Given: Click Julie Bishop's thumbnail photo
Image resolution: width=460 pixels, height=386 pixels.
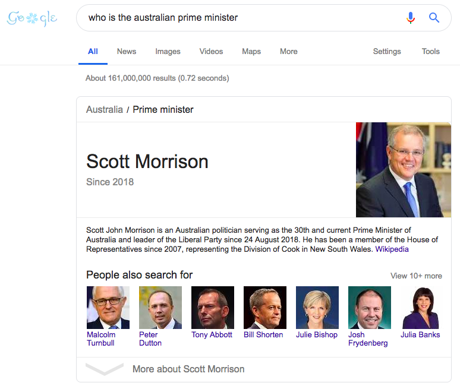Looking at the screenshot, I should click(317, 308).
